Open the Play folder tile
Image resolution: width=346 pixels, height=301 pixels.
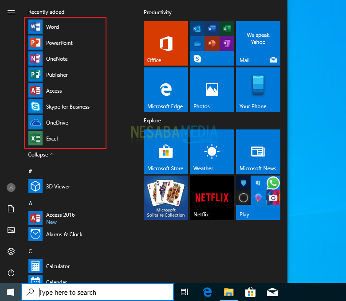pos(258,198)
